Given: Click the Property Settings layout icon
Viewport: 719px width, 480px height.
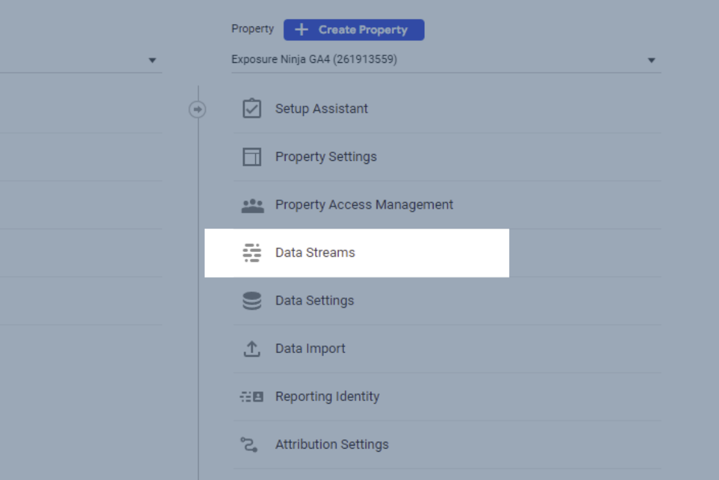Looking at the screenshot, I should click(x=252, y=157).
